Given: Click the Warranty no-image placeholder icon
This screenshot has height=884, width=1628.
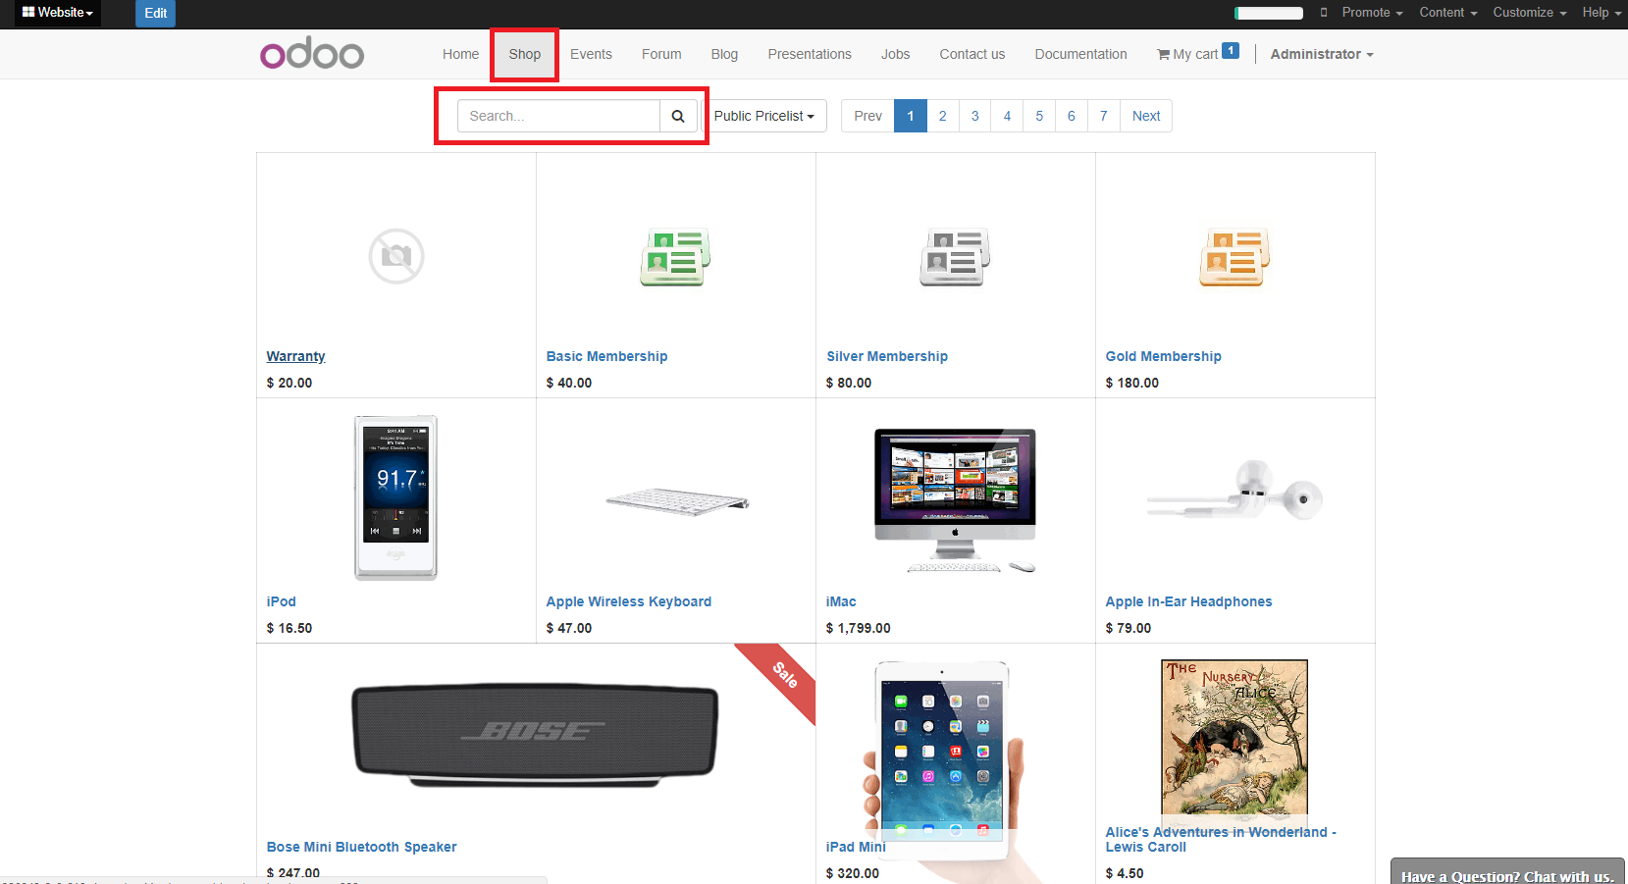Looking at the screenshot, I should (396, 257).
